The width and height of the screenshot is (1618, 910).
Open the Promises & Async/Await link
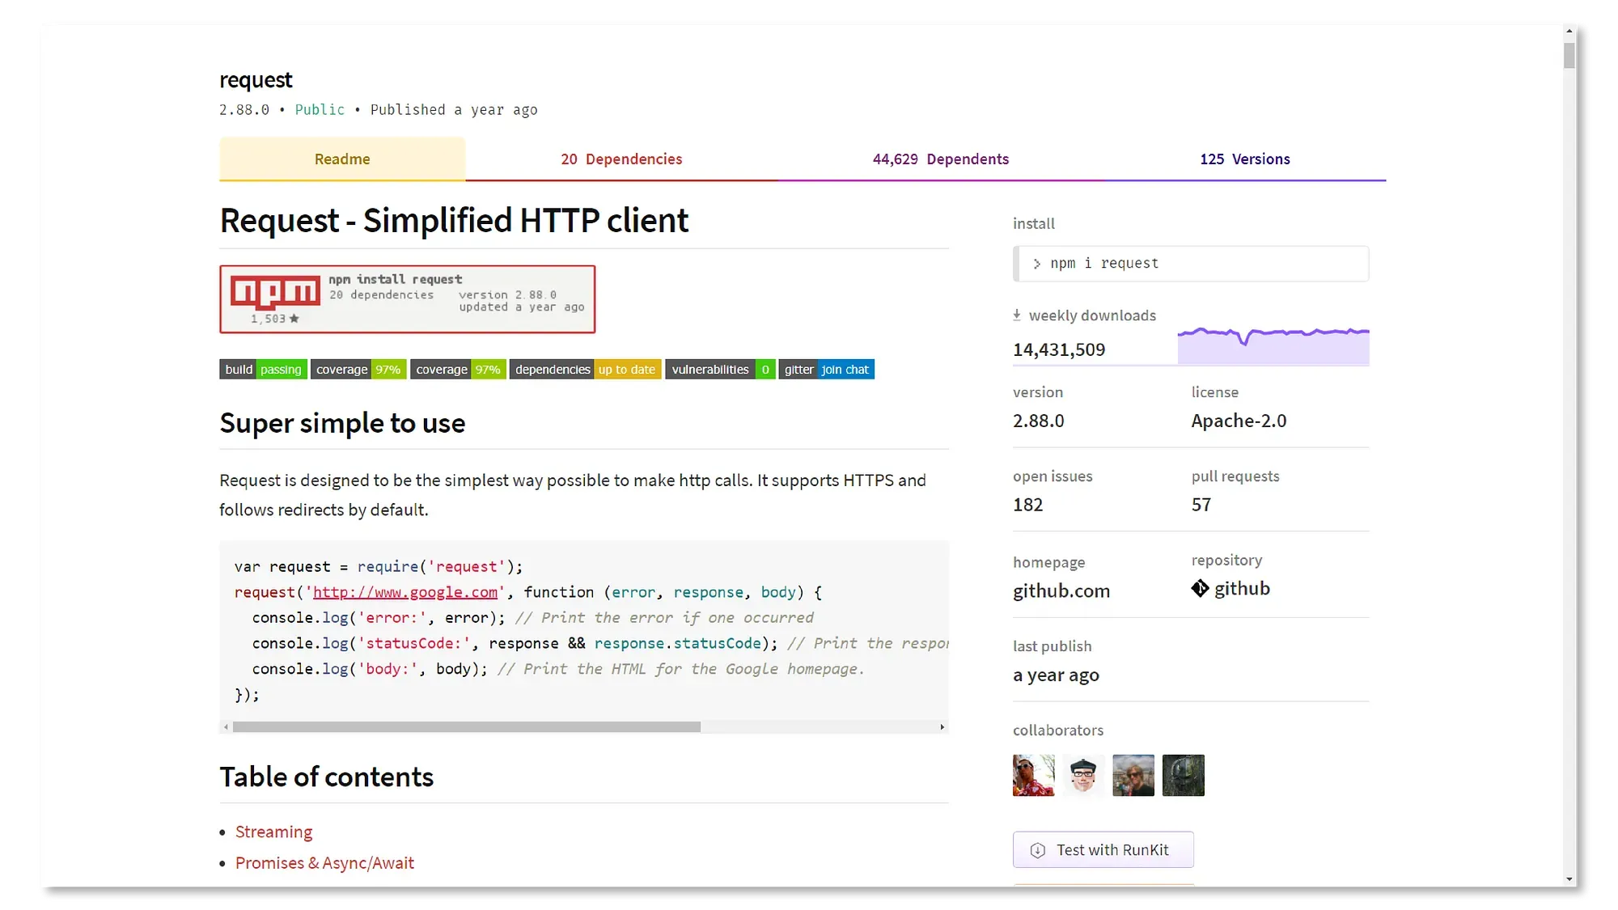[x=324, y=863]
